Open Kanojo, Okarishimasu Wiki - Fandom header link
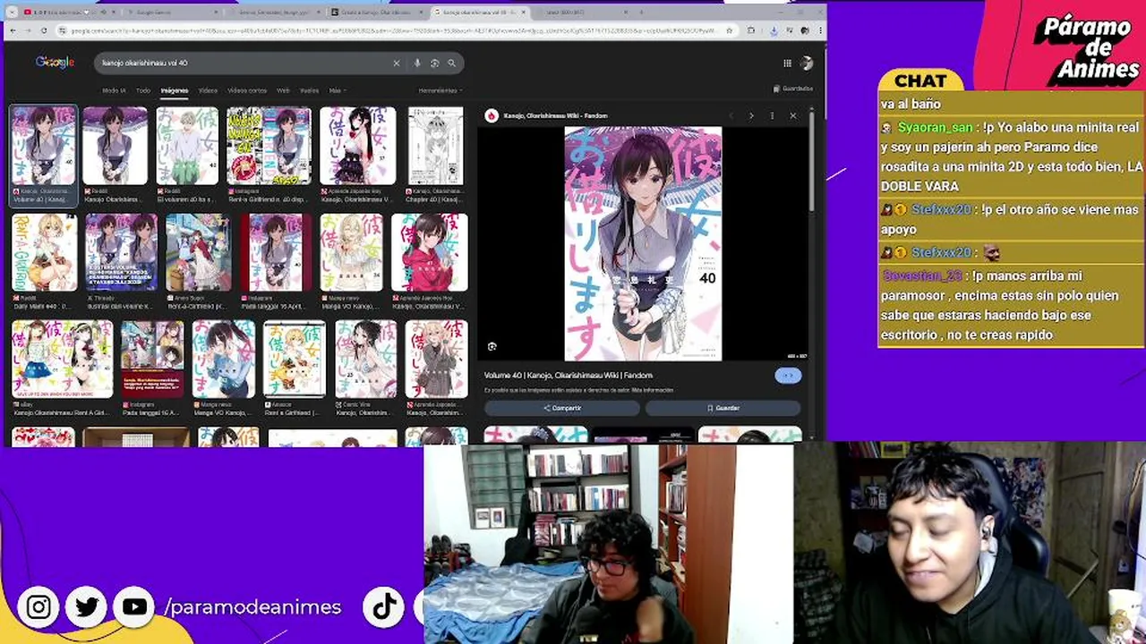Screen dimensions: 1146x644 click(x=555, y=115)
